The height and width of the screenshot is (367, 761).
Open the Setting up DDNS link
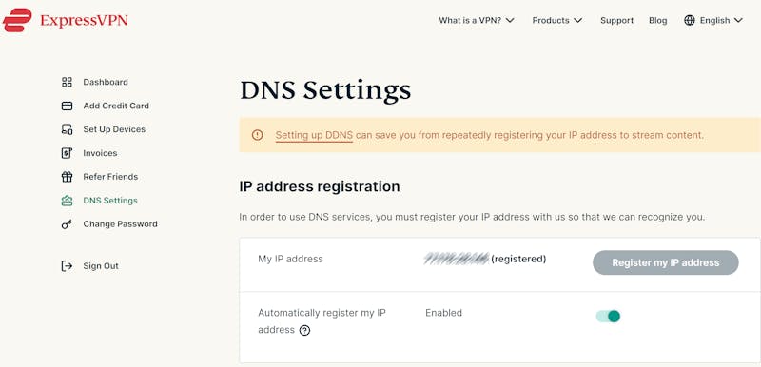[x=314, y=135]
